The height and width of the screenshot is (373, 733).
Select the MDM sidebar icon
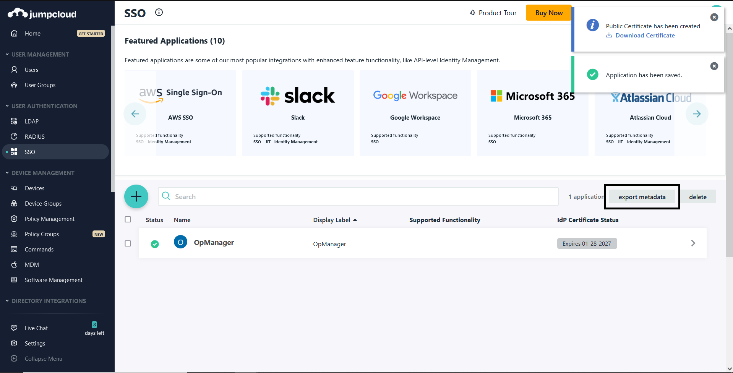point(14,264)
